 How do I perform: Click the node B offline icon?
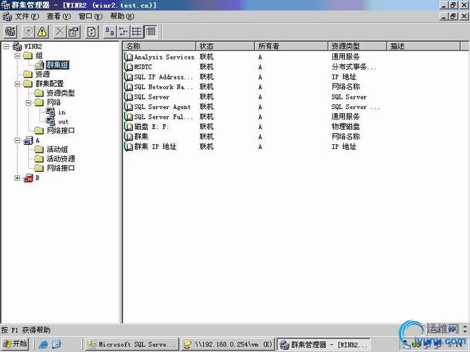click(28, 178)
